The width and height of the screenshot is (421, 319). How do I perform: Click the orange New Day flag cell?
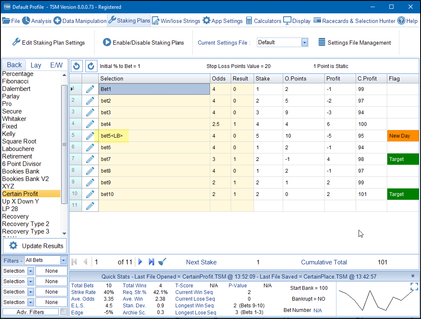point(403,136)
